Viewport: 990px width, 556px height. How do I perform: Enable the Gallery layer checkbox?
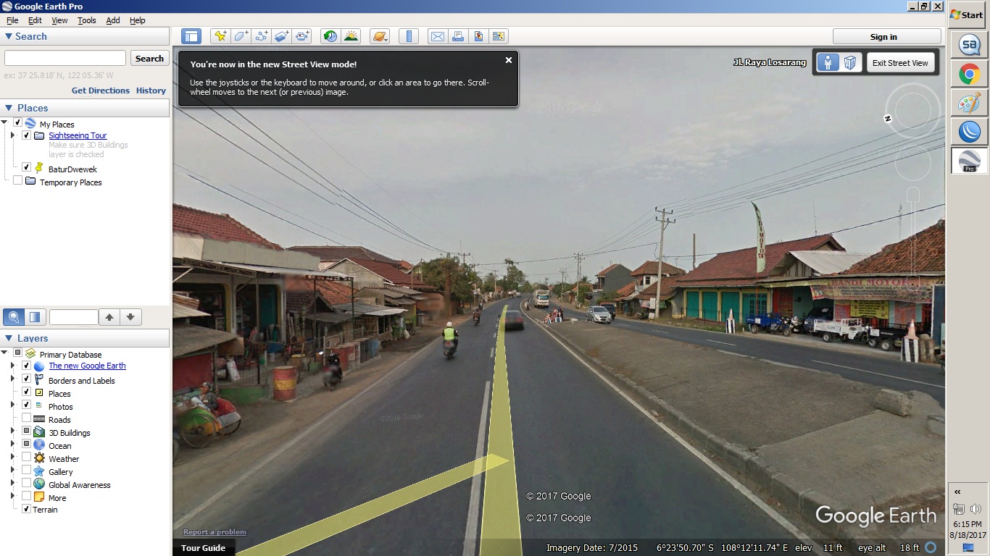tap(27, 470)
